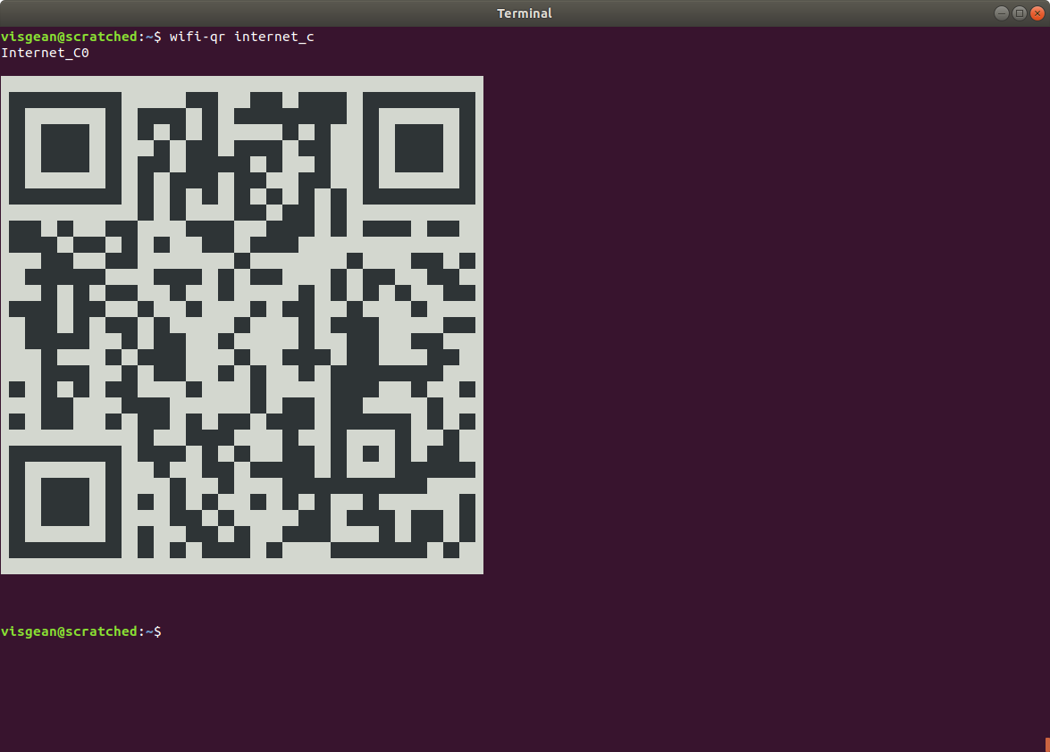The height and width of the screenshot is (752, 1050).
Task: Click the first visgean@scratched prompt
Action: click(x=81, y=37)
